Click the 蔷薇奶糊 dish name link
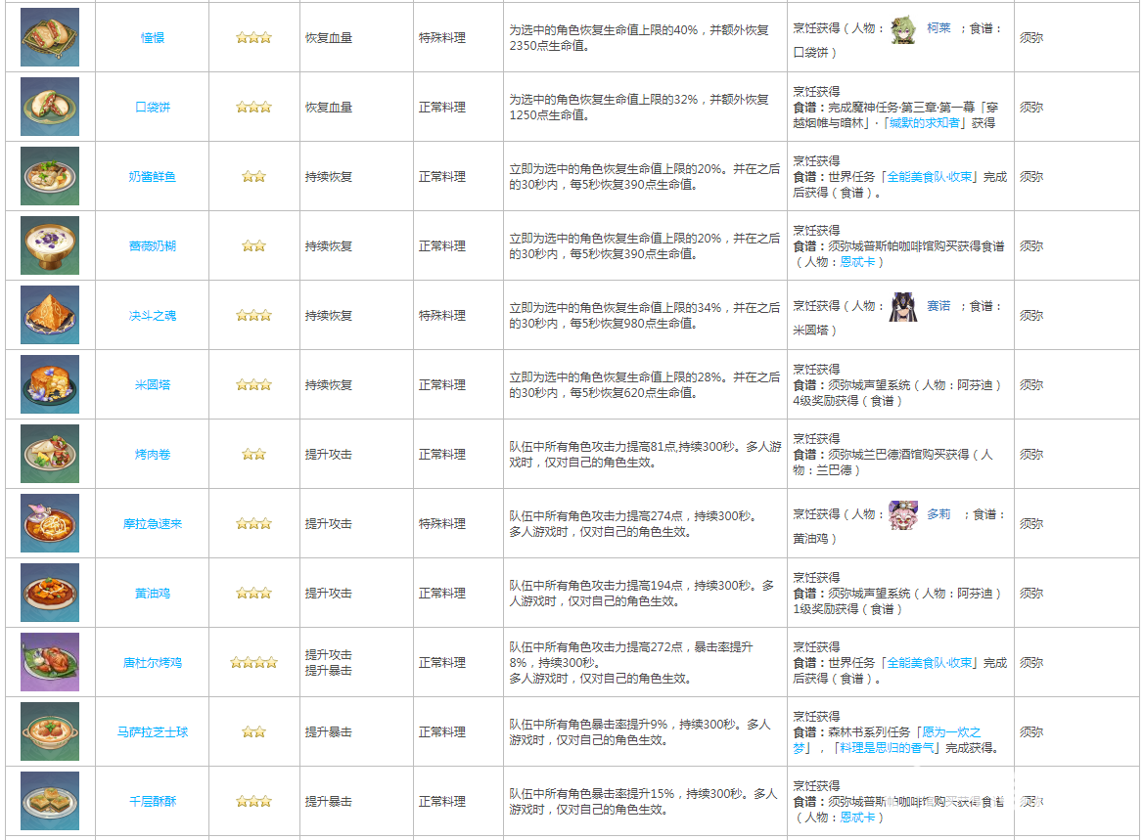 pos(152,246)
